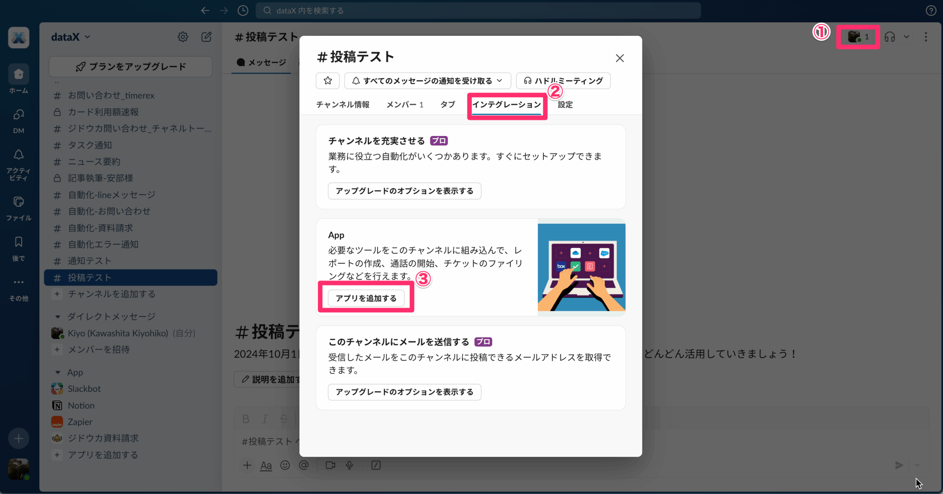
Task: Switch to the チャンネル情報 tab
Action: coord(343,105)
